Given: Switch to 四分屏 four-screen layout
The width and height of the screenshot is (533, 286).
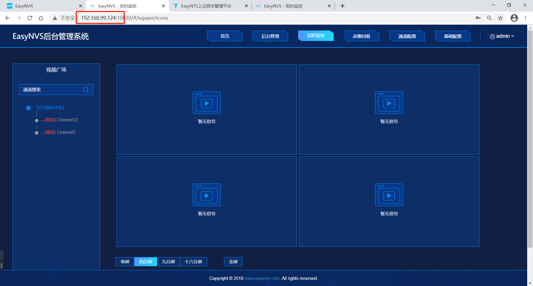Looking at the screenshot, I should tap(145, 262).
